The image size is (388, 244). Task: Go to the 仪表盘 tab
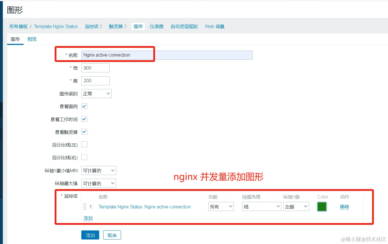pyautogui.click(x=157, y=26)
